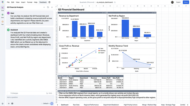
Task: Click the cloud sync status icon
Action: point(115,2)
